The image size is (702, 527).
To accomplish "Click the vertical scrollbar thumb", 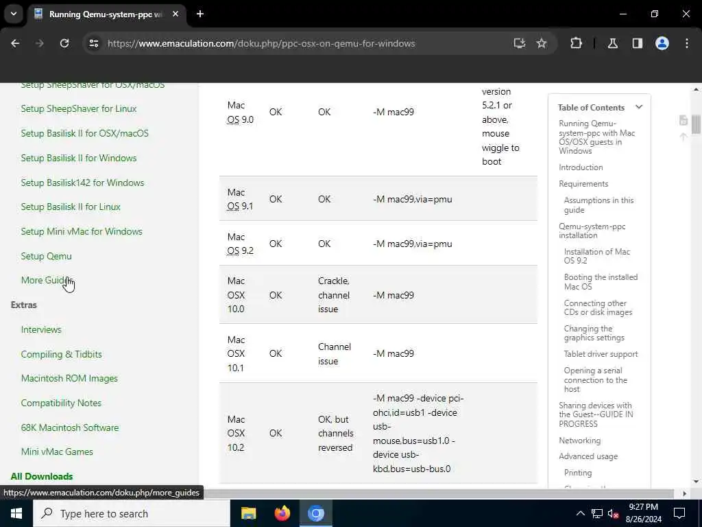I will (696, 124).
